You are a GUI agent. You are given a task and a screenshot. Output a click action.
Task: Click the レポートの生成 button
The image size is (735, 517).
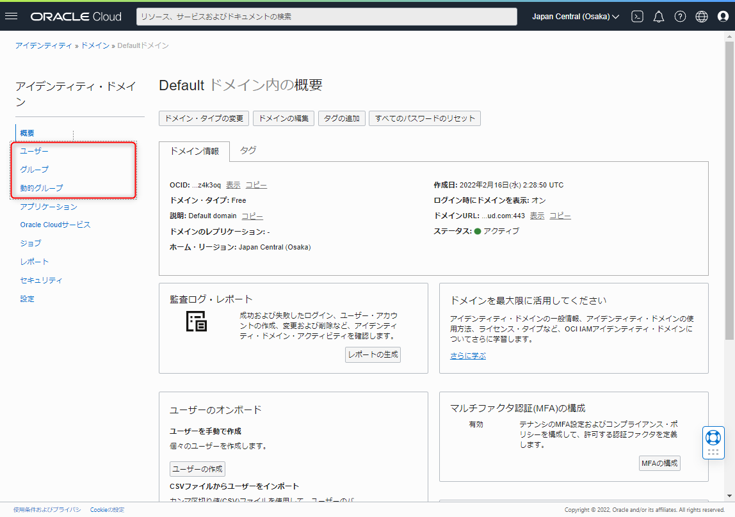(373, 354)
